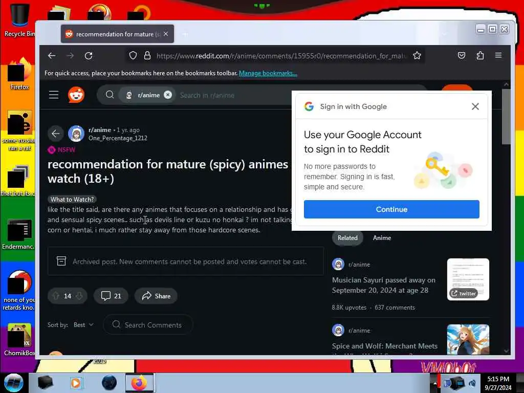
Task: Open the r/anime subreddit link in post header
Action: click(100, 130)
